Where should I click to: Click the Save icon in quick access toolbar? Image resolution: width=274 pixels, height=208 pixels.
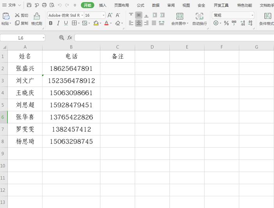click(29, 5)
